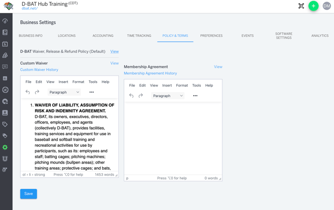Click undo in Custom Waiver editor
Viewport: 334px width, 210px height.
(28, 92)
